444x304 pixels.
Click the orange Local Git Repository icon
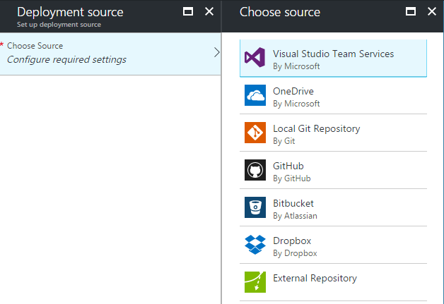click(255, 133)
